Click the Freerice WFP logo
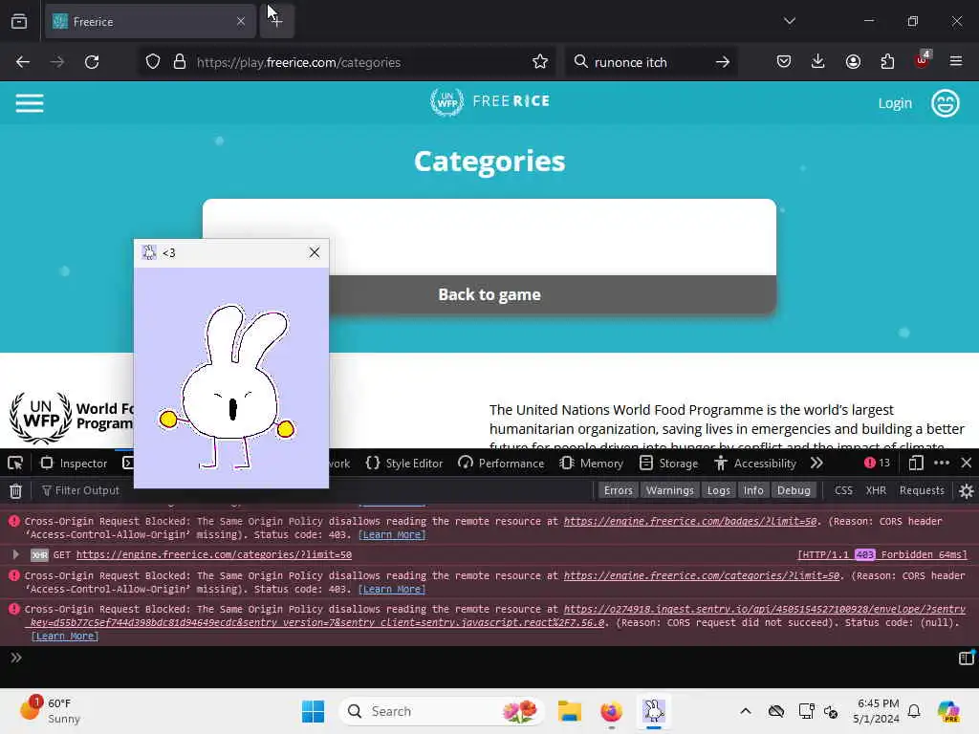The width and height of the screenshot is (979, 734). 489,101
